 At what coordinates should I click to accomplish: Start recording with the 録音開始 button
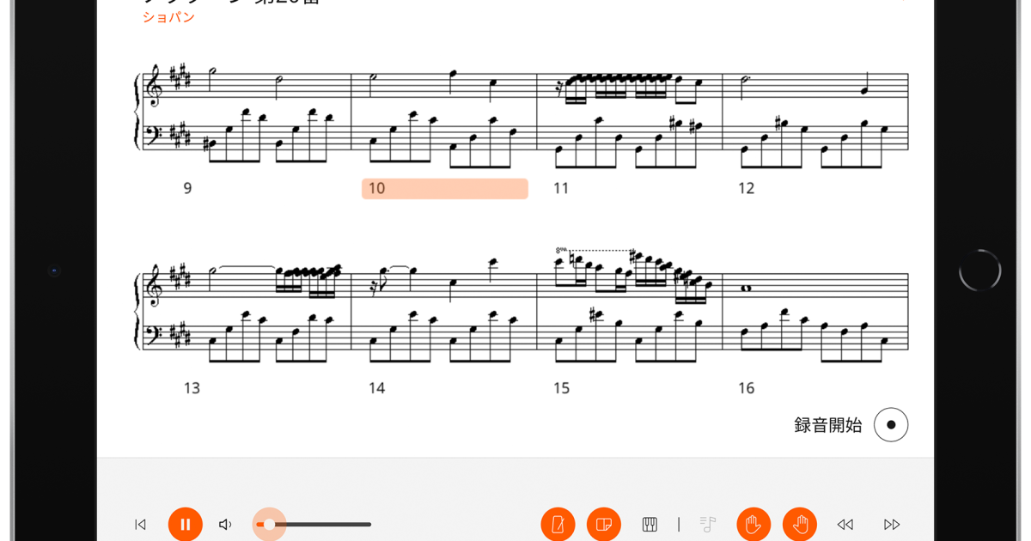click(891, 425)
